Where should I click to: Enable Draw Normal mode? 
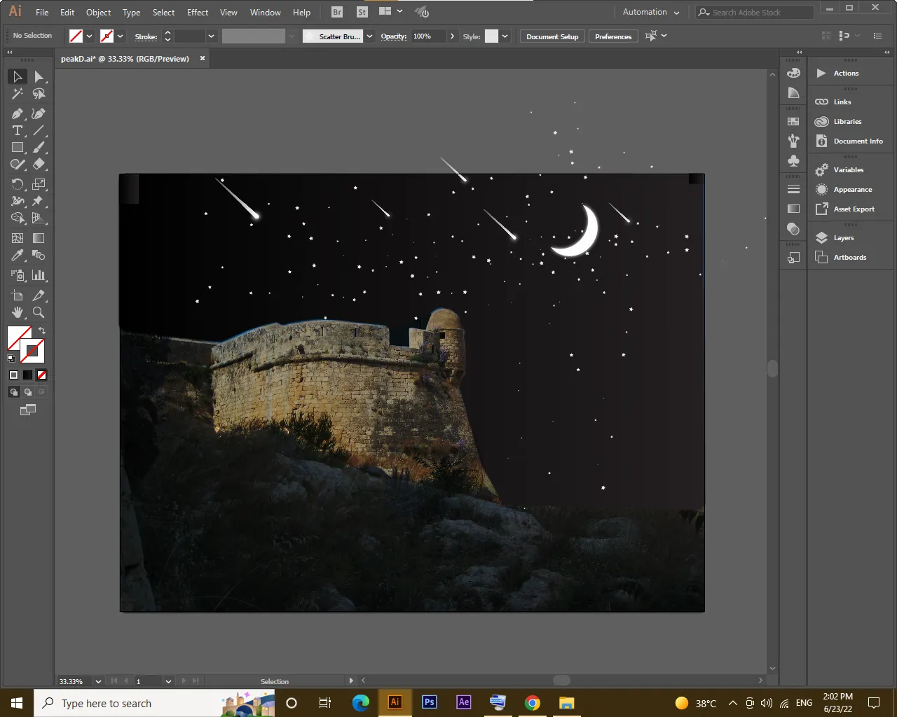(13, 392)
